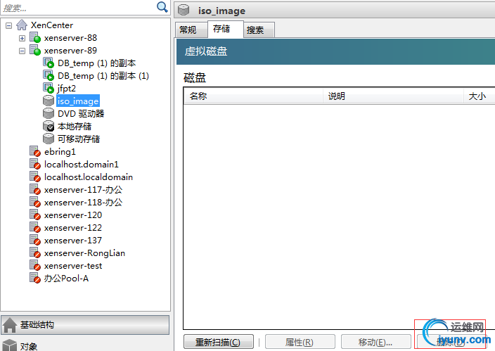495x351 pixels.
Task: Click the localhost.localdomain server icon
Action: tap(35, 177)
